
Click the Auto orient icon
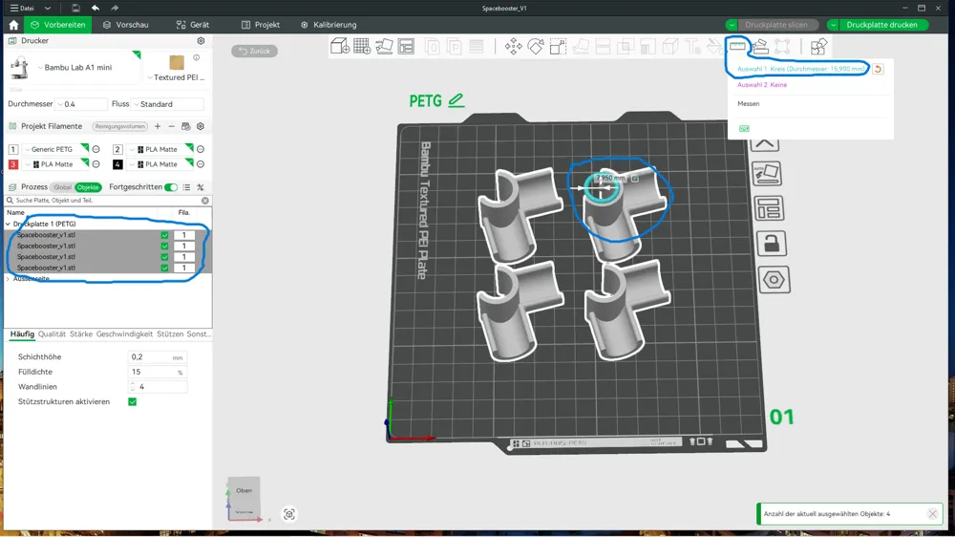[x=384, y=46]
